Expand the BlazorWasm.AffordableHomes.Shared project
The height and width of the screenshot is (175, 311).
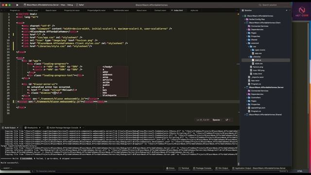click(245, 115)
